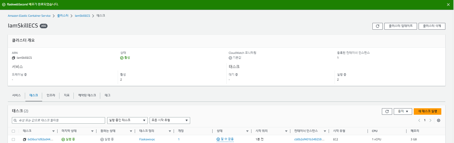This screenshot has width=454, height=143.
Task: Click the 3 GB memory cell
Action: click(x=414, y=139)
